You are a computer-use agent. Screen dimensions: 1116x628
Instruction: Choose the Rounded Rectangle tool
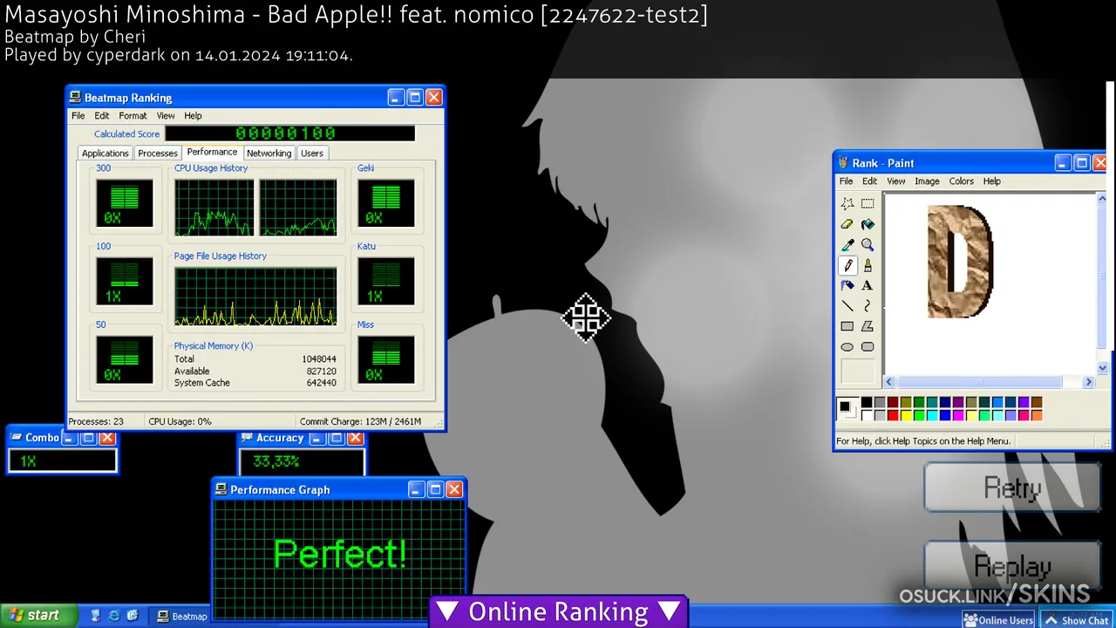[x=868, y=347]
